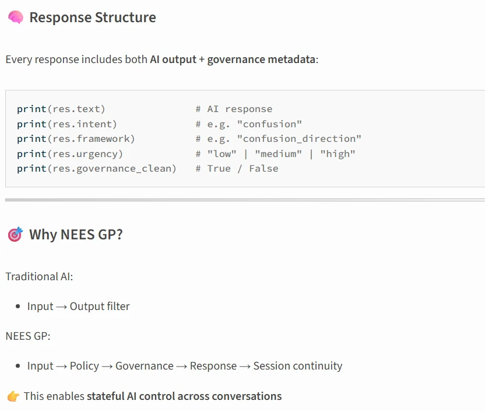The image size is (485, 411).
Task: Click the "Response Structure" heading text
Action: [93, 18]
